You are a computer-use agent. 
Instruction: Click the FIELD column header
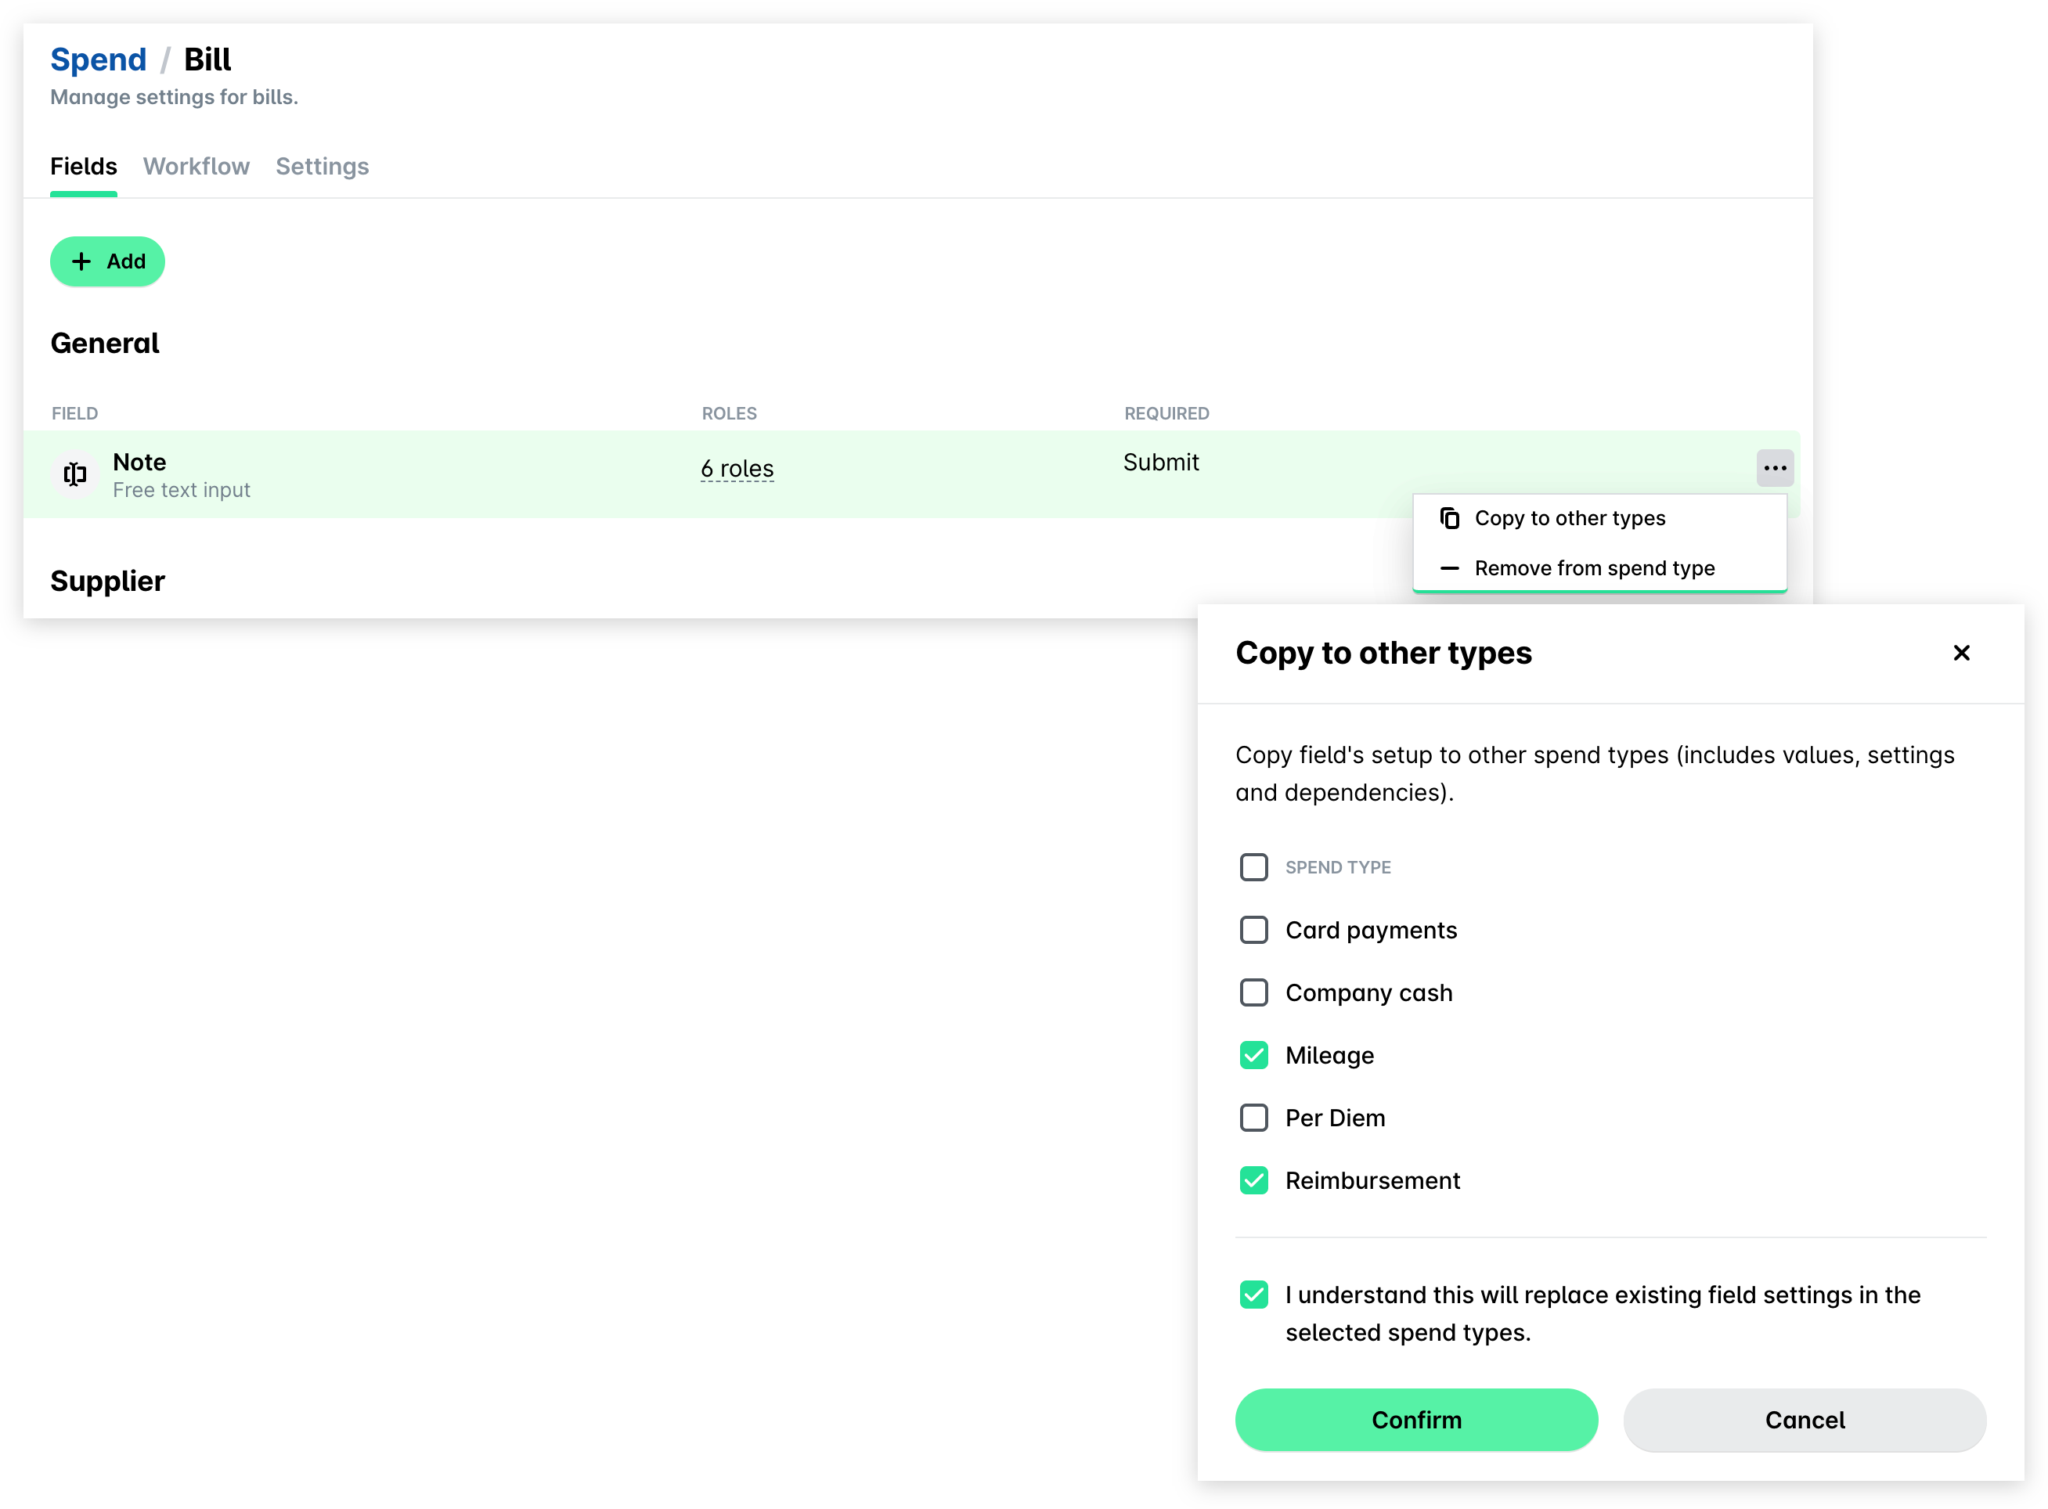(x=74, y=414)
